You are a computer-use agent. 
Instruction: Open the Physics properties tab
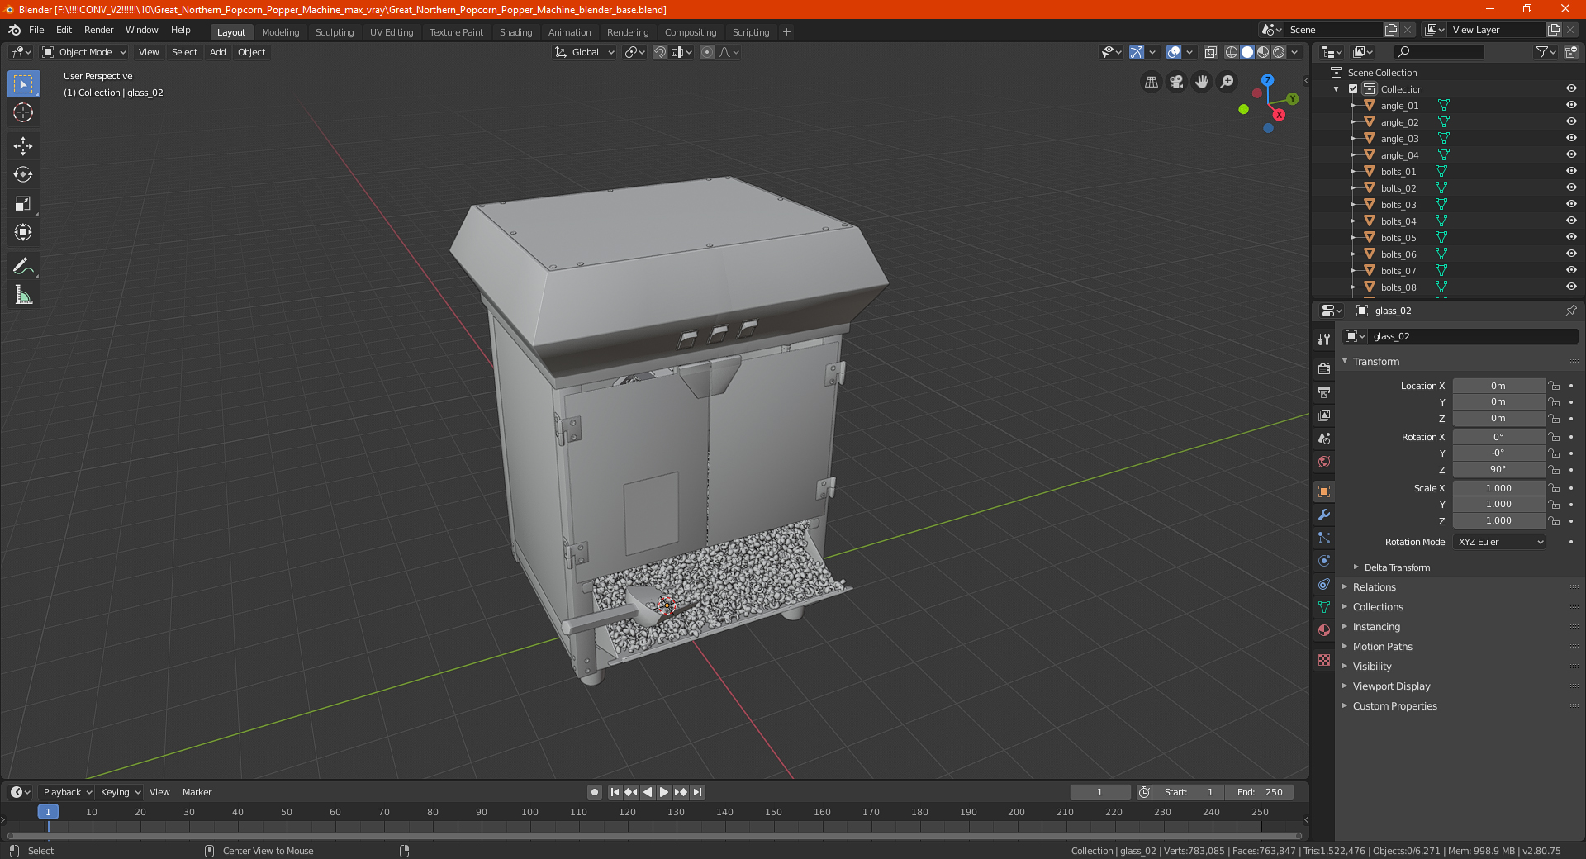[1324, 561]
